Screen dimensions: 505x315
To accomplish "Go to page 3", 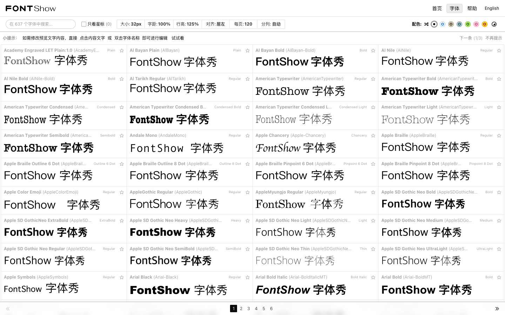I will (249, 309).
